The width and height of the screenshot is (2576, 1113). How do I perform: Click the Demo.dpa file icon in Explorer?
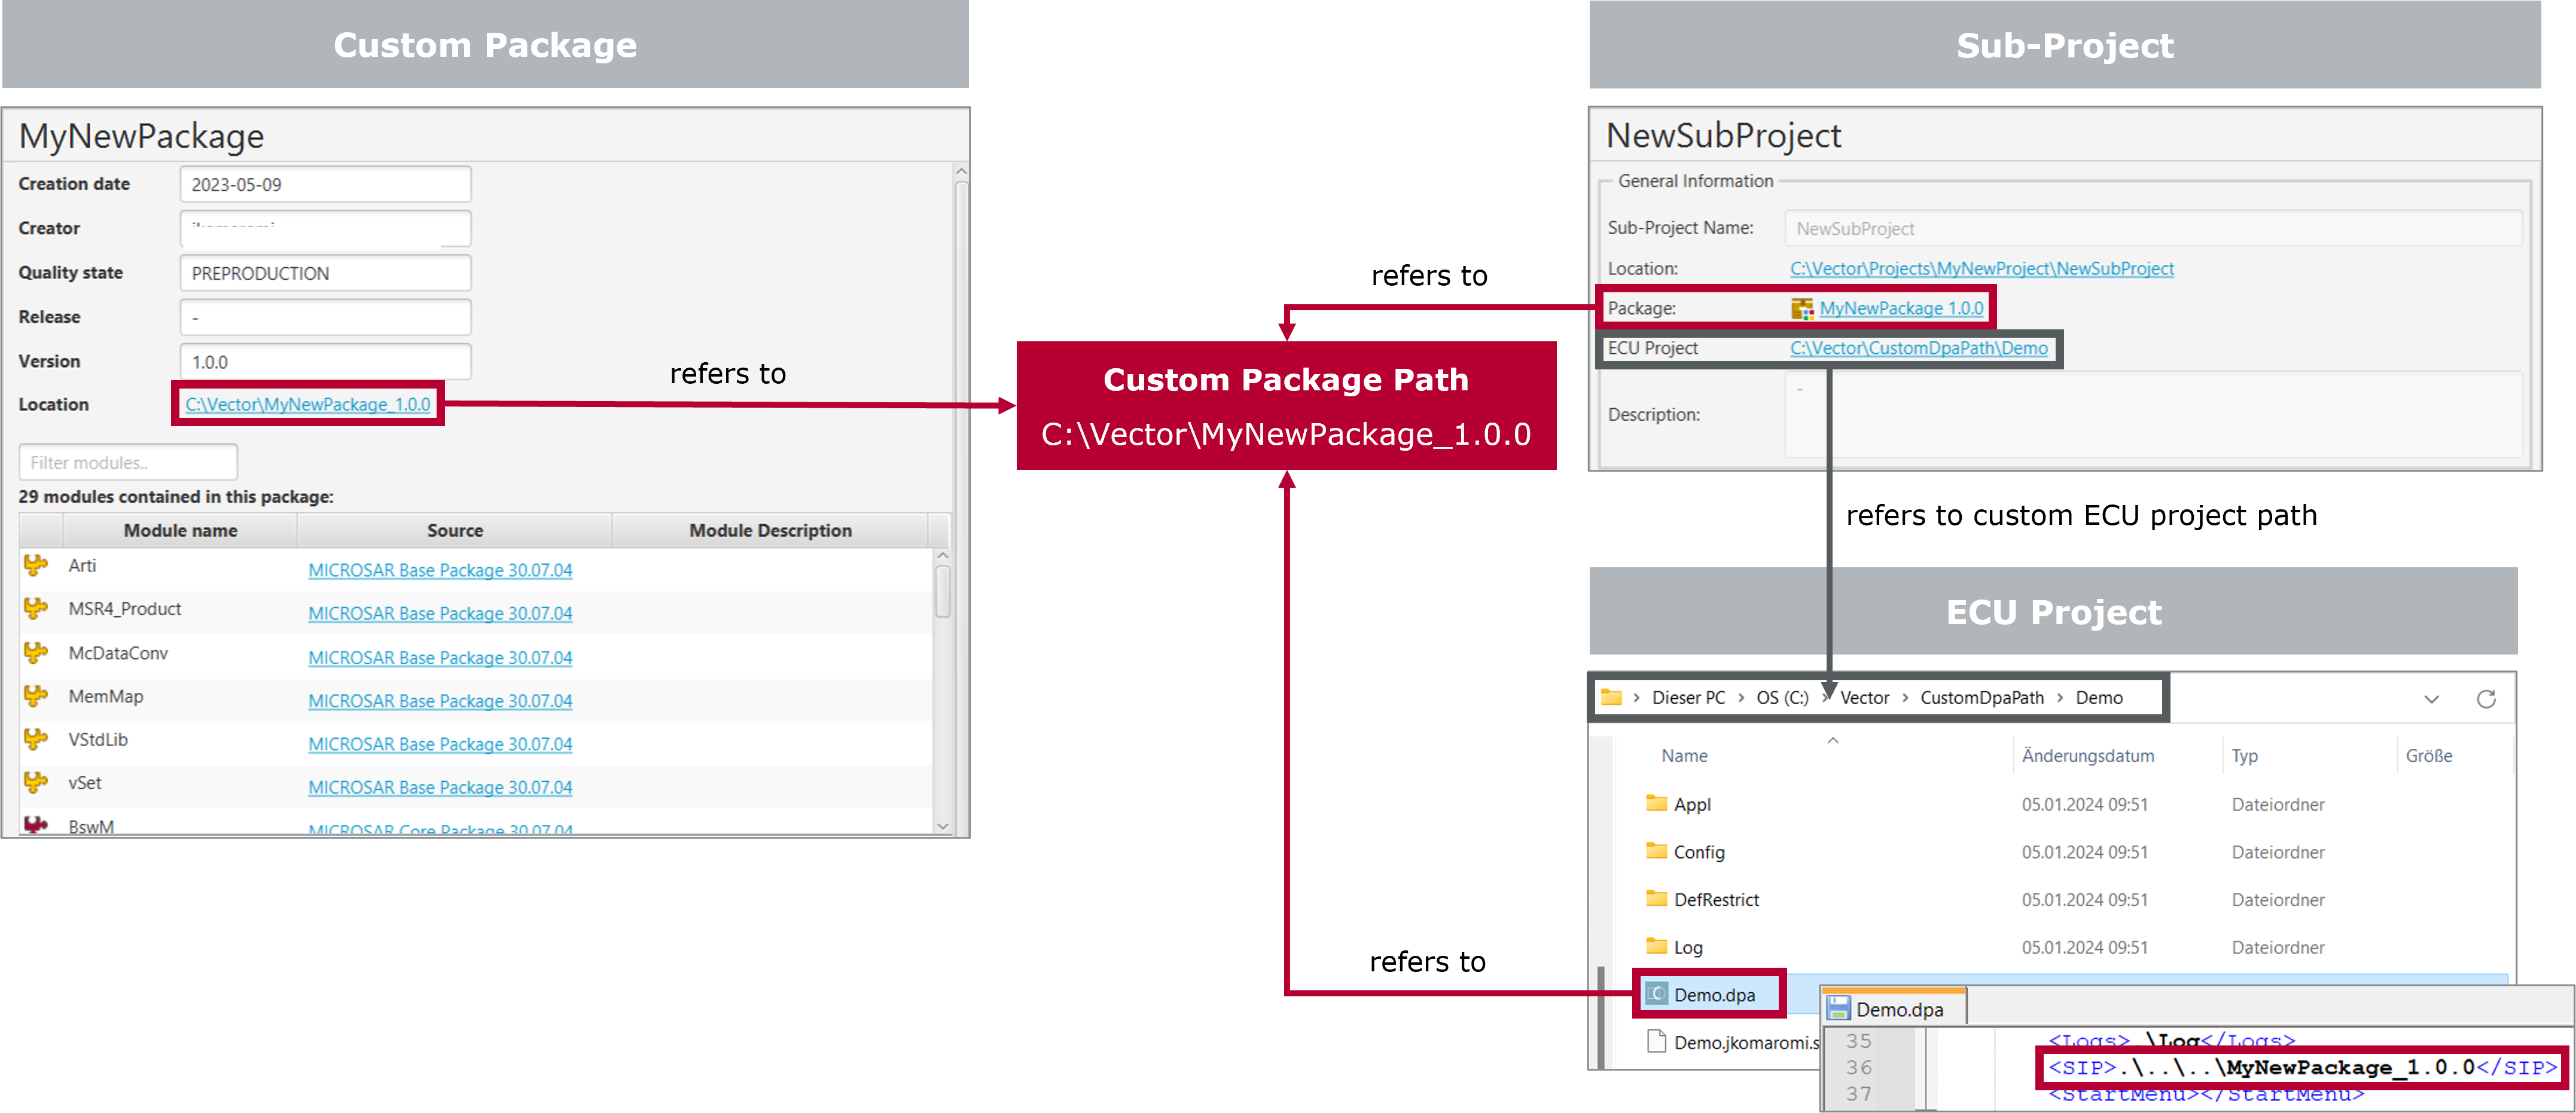1657,994
